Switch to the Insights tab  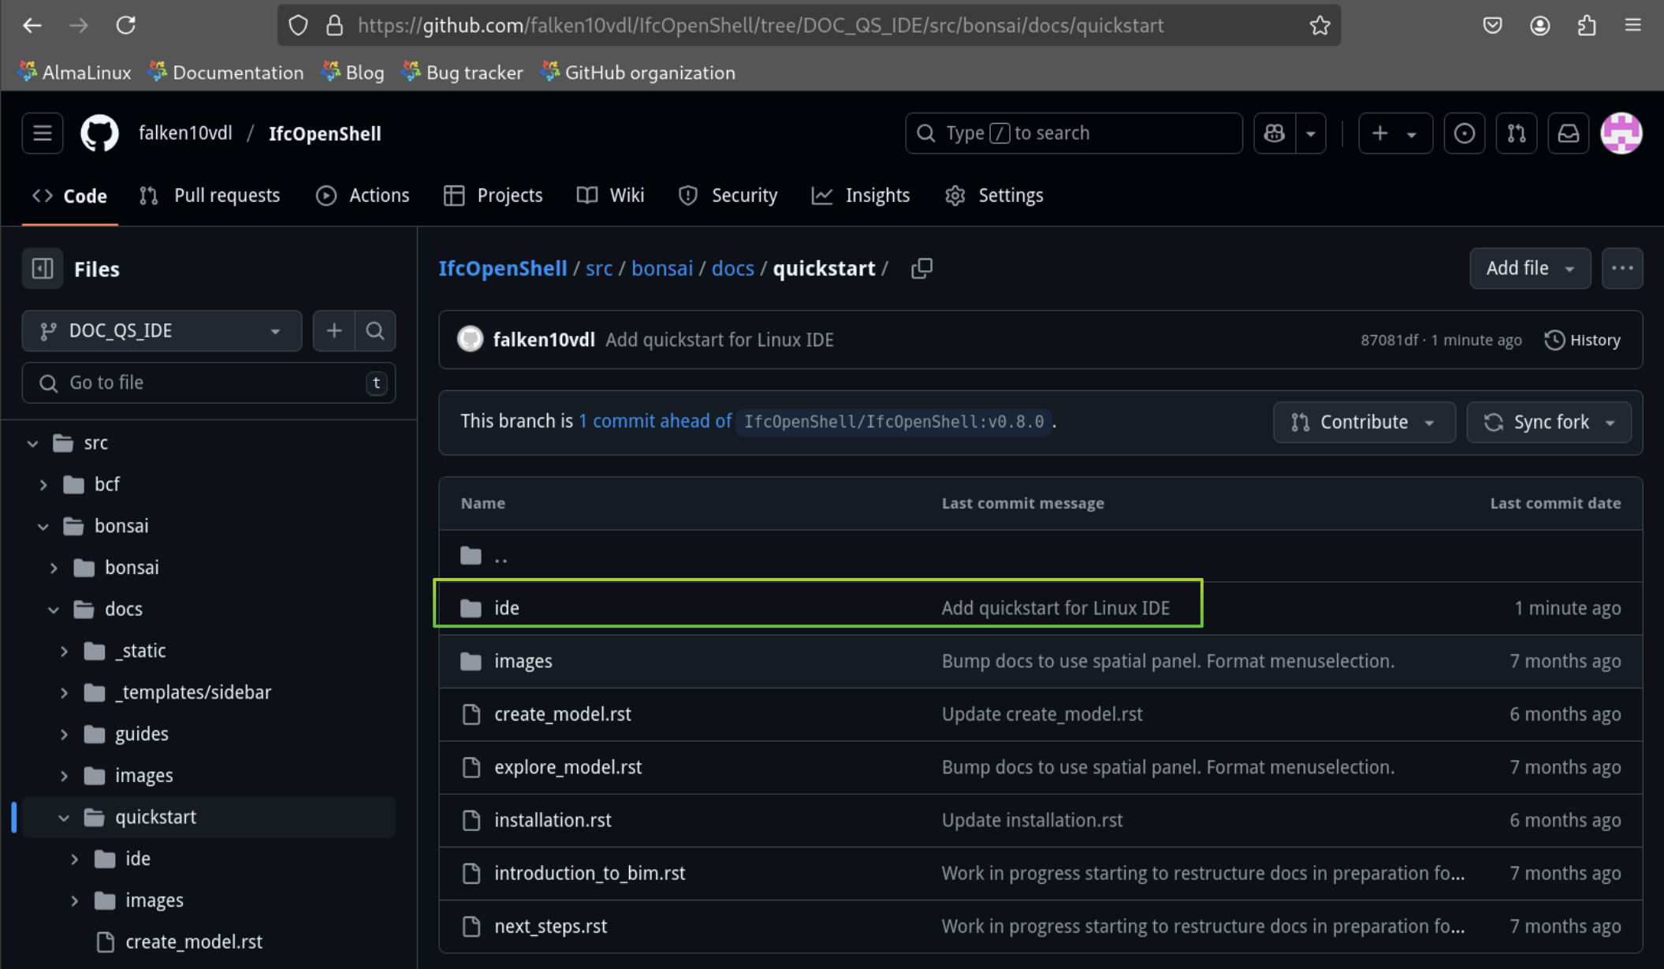(861, 196)
